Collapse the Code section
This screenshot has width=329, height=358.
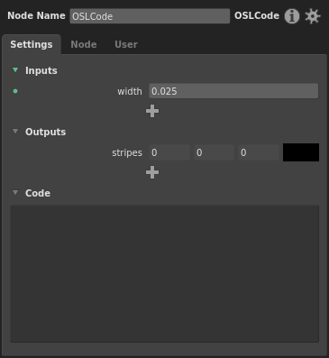(x=15, y=192)
